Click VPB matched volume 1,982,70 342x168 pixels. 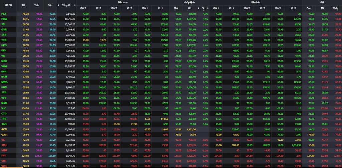pos(191,98)
